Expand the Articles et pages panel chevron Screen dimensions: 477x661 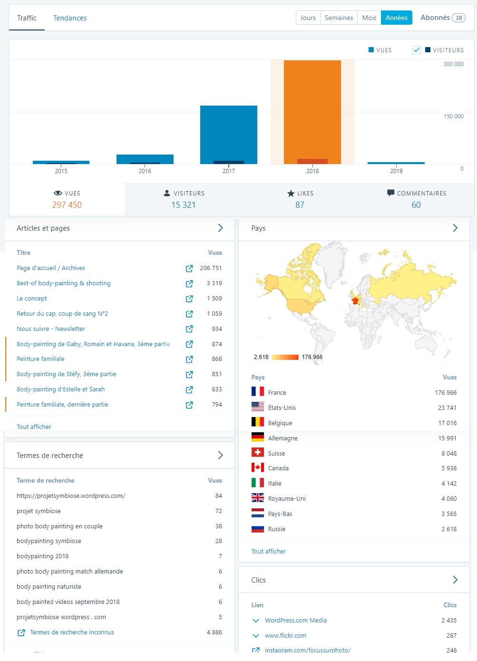tap(220, 228)
